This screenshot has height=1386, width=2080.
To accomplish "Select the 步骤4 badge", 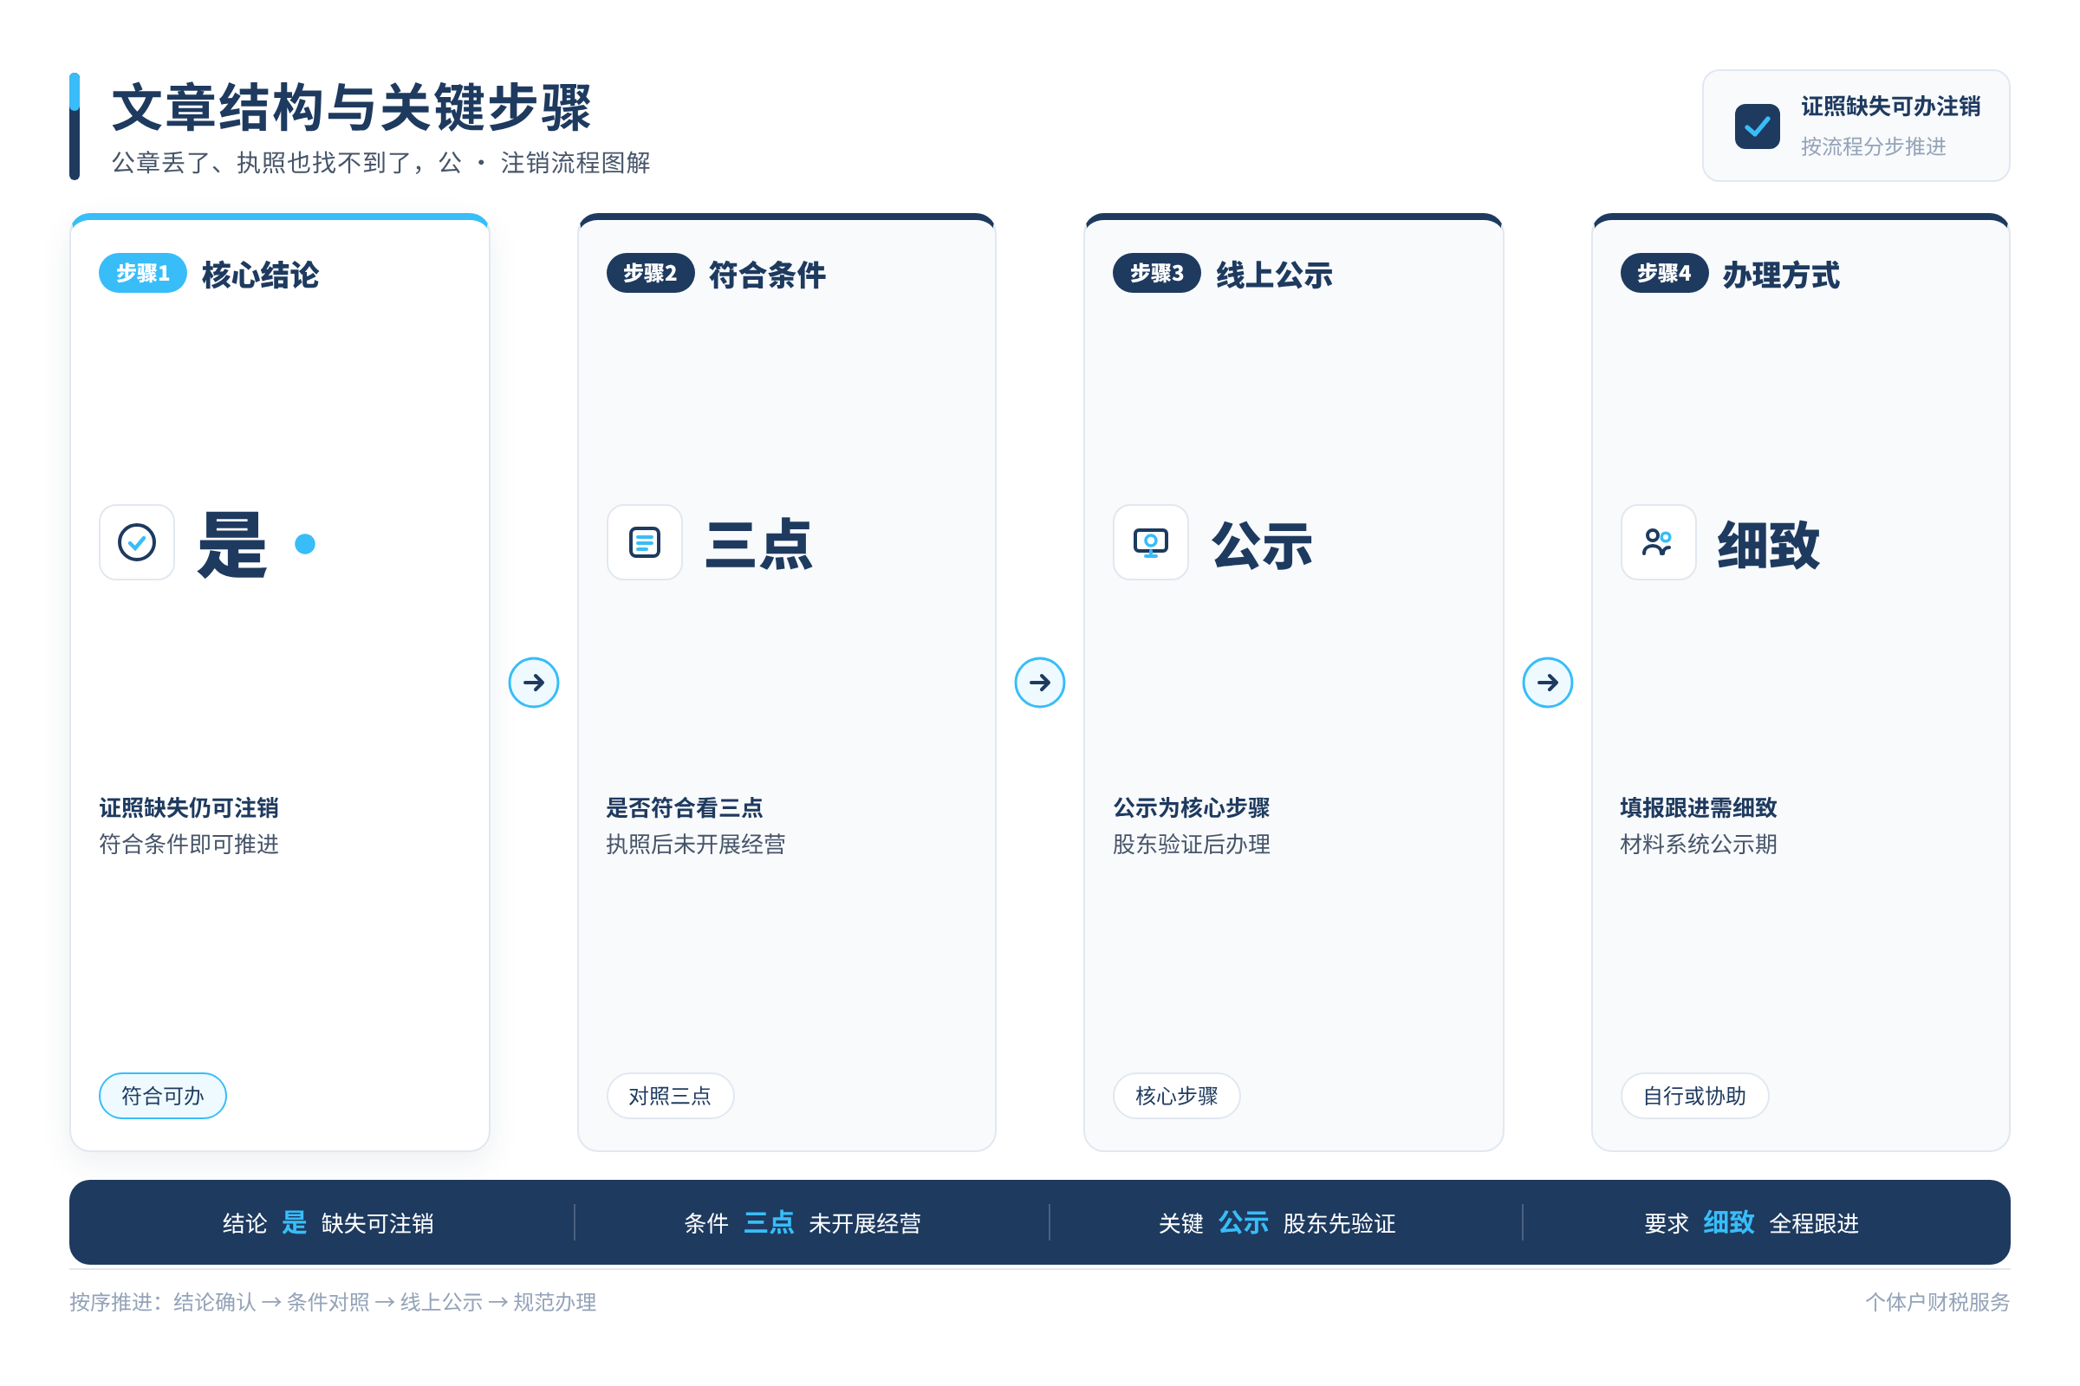I will pos(1663,273).
